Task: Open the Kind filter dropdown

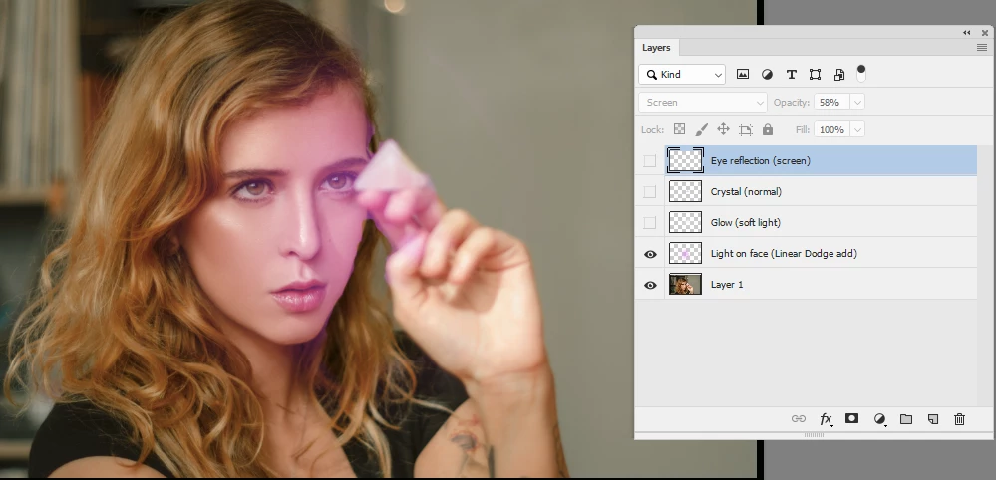Action: point(682,74)
